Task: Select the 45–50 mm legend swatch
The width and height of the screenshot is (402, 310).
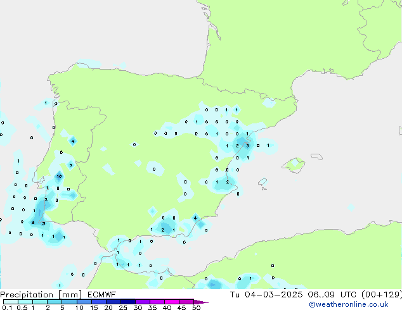Action: [186, 302]
